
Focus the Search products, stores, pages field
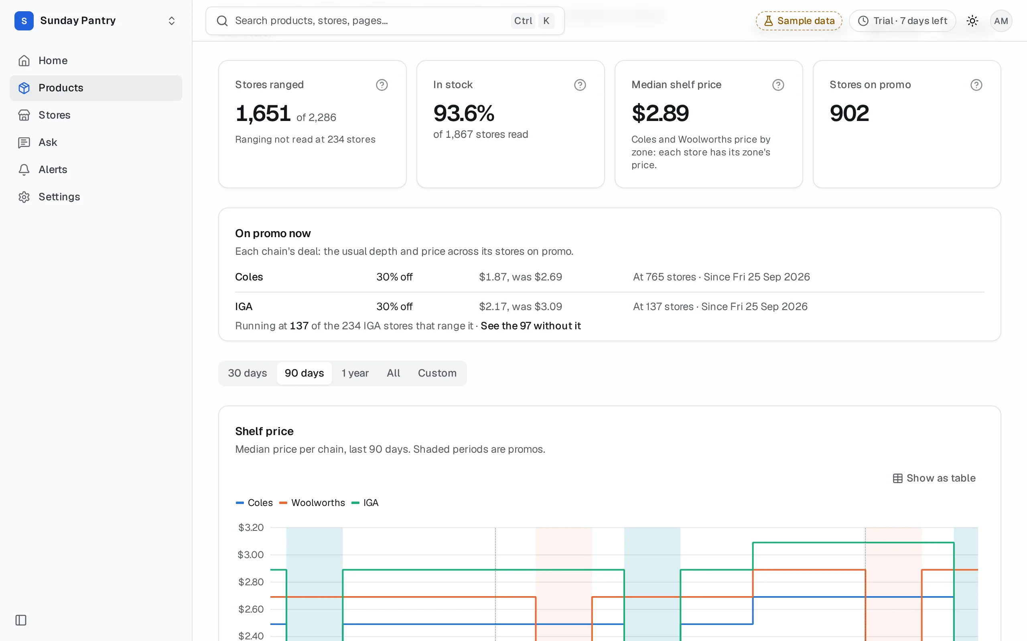click(x=385, y=21)
